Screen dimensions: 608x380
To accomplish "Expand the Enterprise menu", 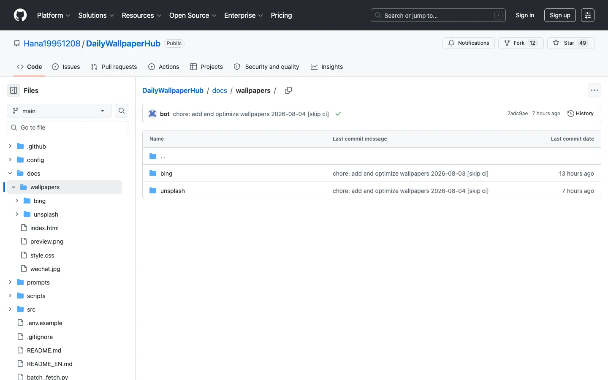I will pyautogui.click(x=244, y=15).
